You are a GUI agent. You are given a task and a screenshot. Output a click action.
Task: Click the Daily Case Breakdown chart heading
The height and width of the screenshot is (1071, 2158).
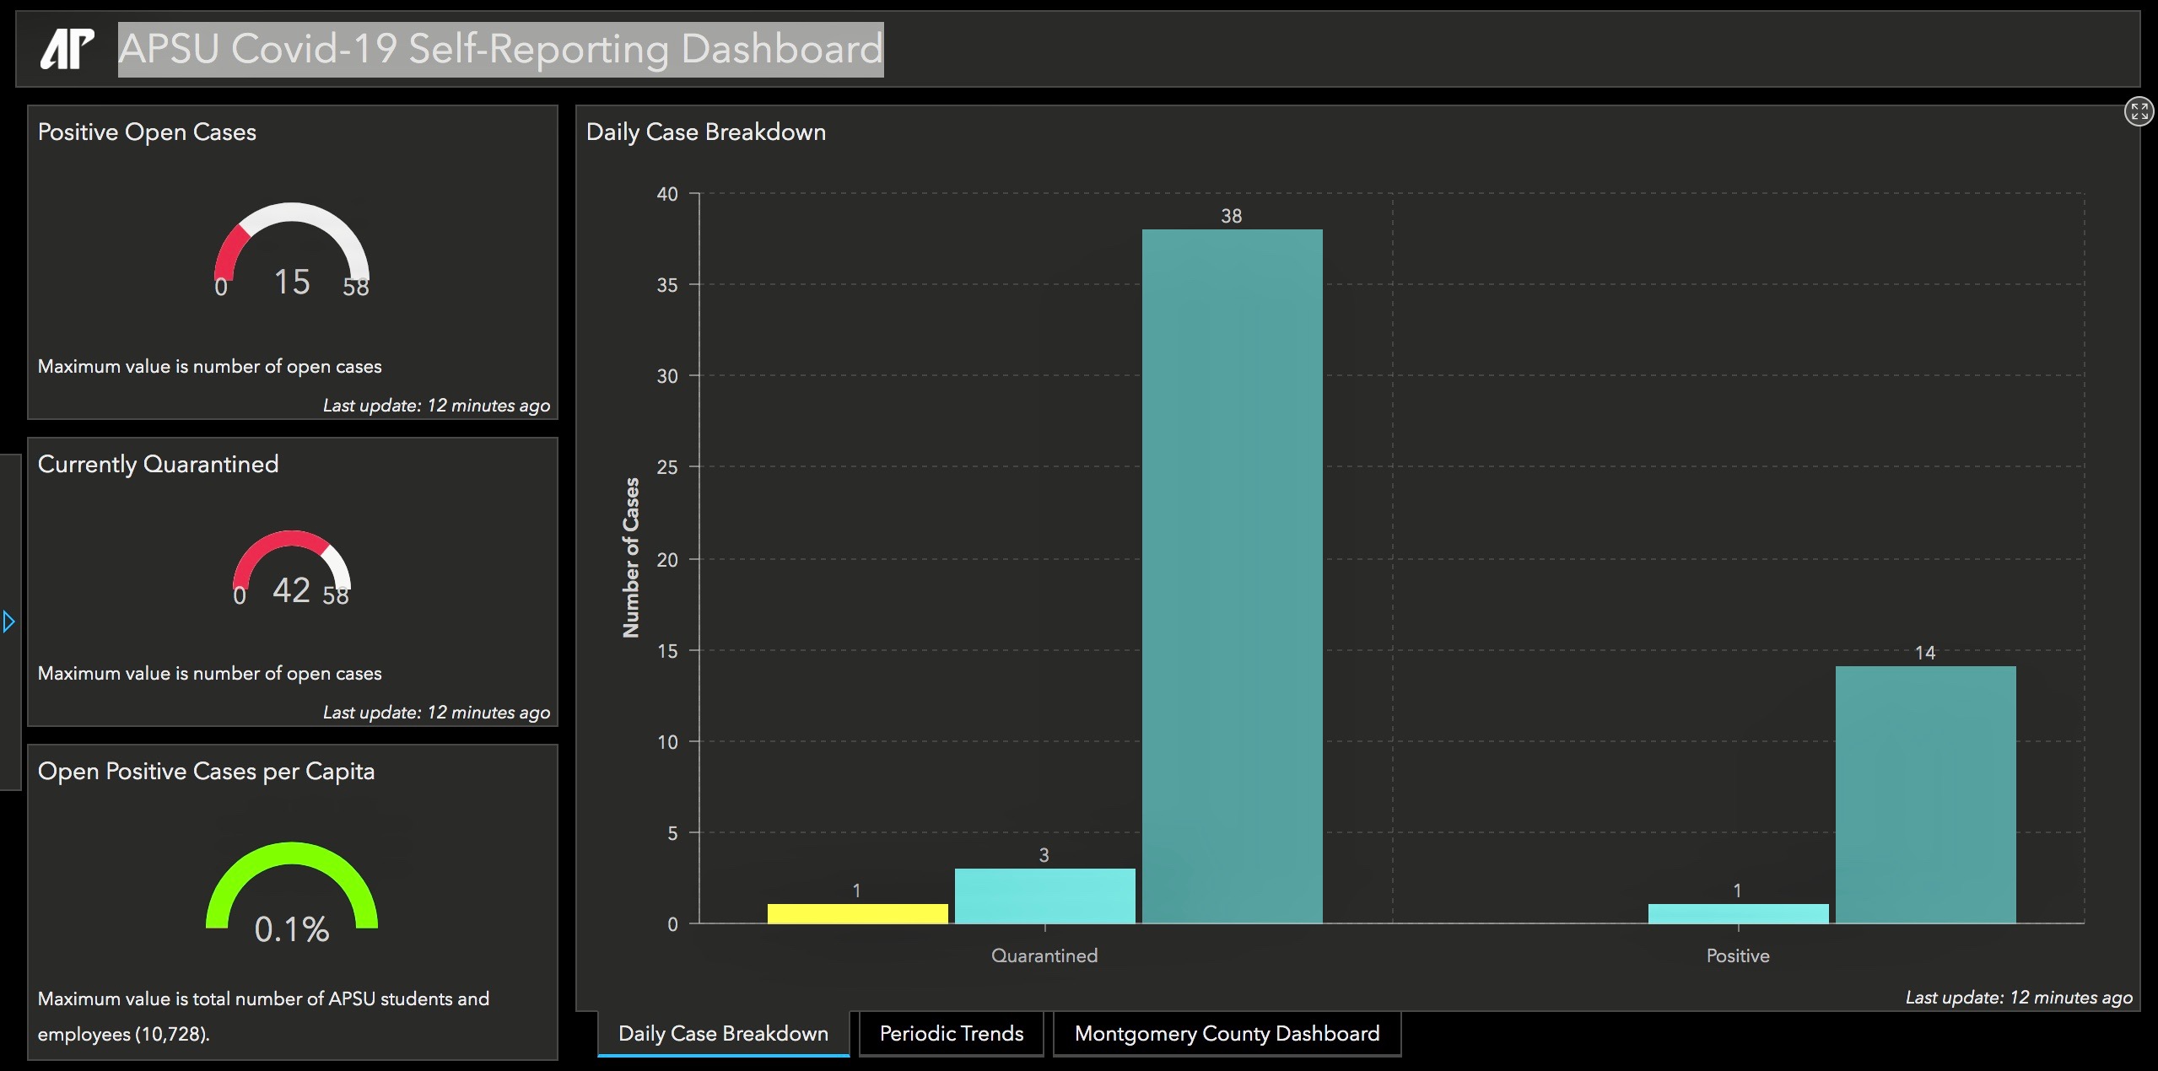[x=705, y=132]
